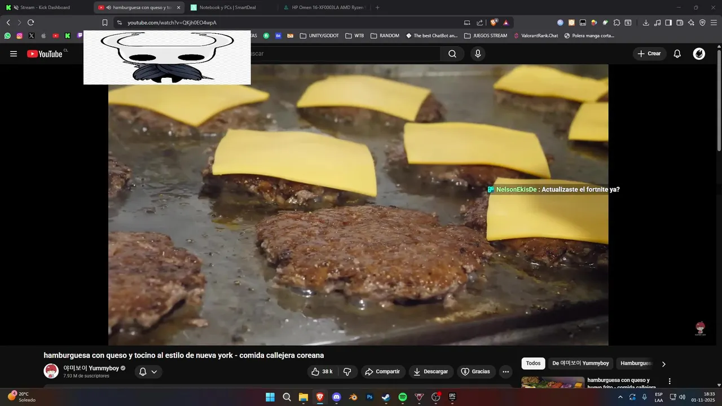This screenshot has width=722, height=406.
Task: Open the weather widget showing 20°C
Action: (x=21, y=396)
